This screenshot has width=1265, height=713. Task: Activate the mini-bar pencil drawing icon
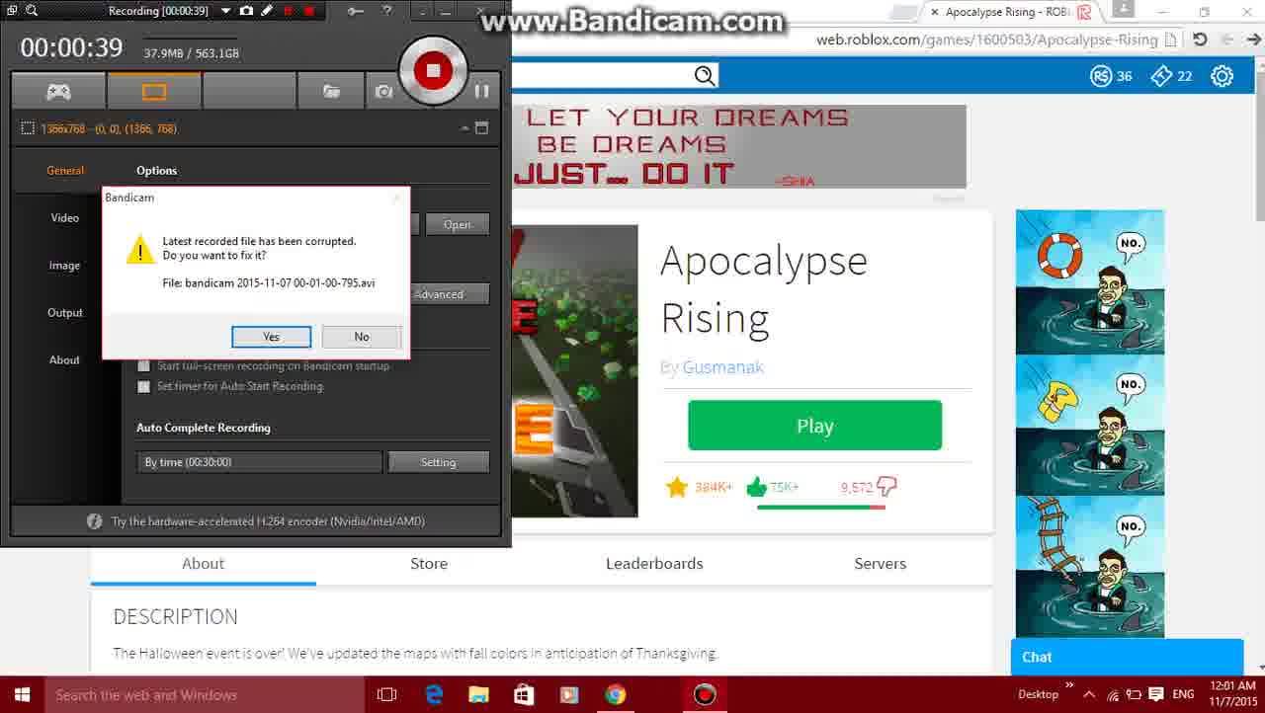tap(267, 11)
